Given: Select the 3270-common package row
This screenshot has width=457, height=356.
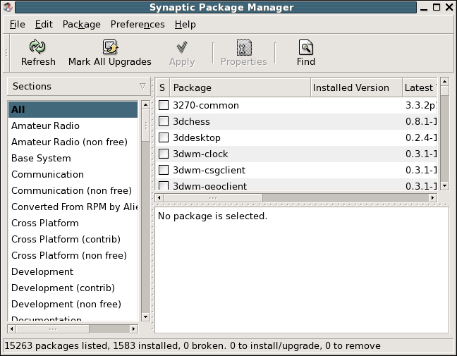Looking at the screenshot, I should (x=296, y=105).
